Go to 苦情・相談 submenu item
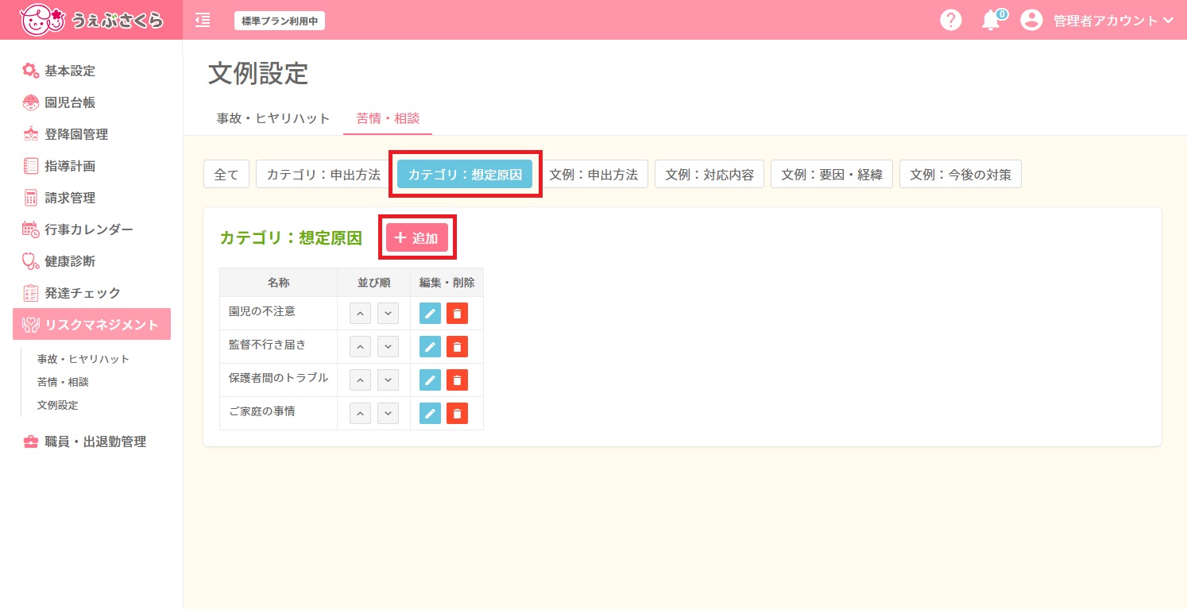Image resolution: width=1187 pixels, height=609 pixels. [x=63, y=382]
